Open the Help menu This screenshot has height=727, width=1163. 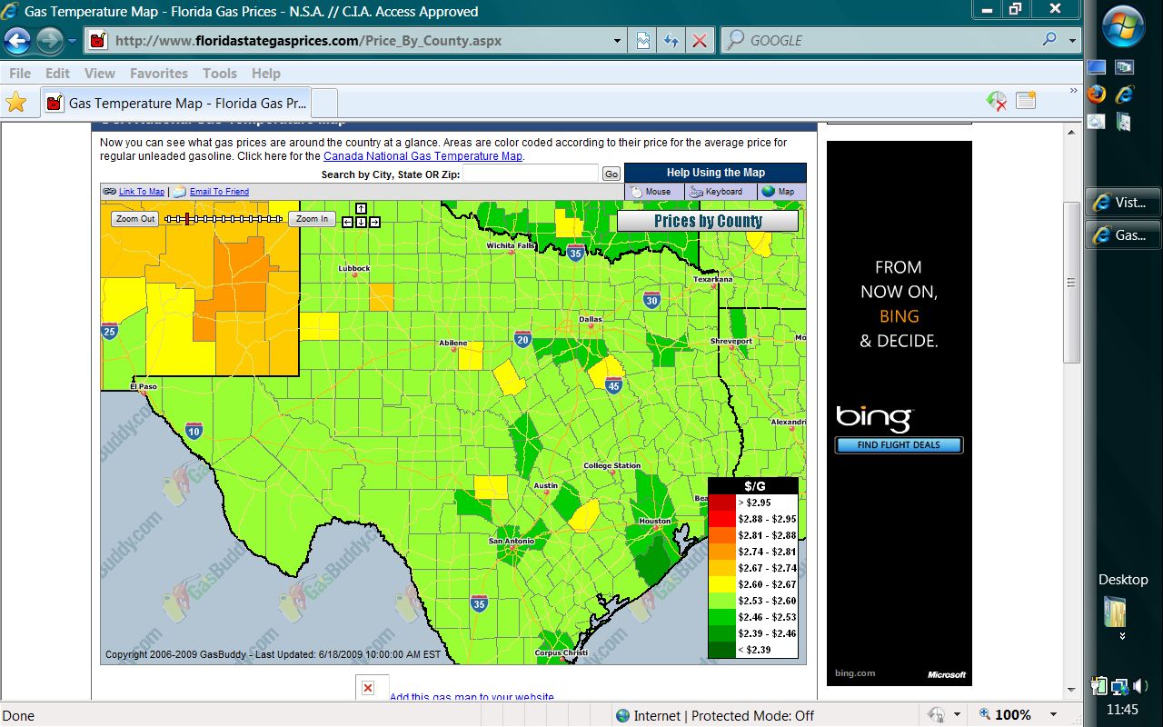click(x=265, y=74)
